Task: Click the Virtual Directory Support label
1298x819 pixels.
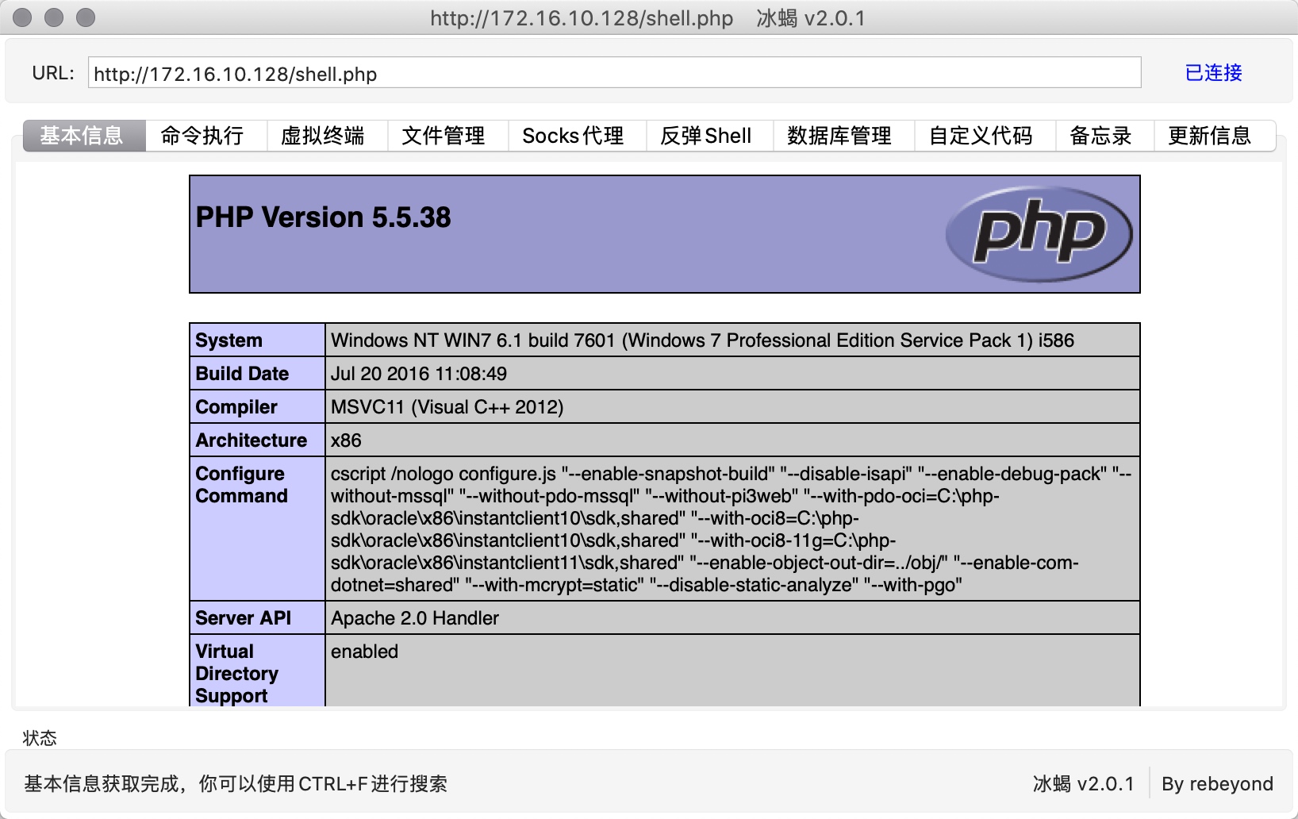Action: (x=236, y=674)
